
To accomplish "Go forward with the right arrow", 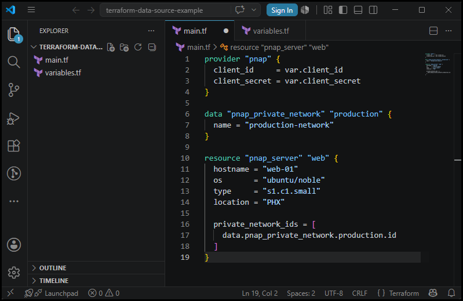I will [x=91, y=10].
